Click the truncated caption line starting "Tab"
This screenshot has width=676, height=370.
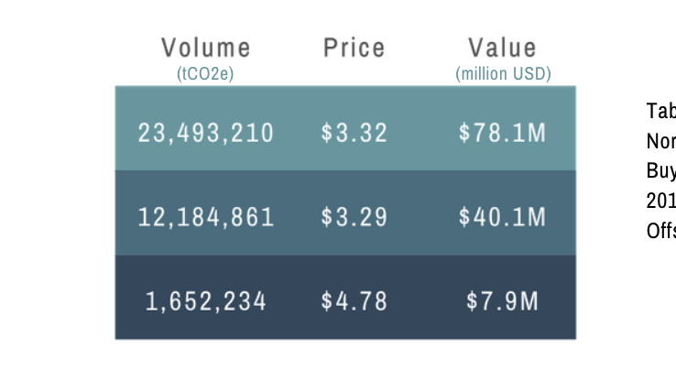click(660, 111)
